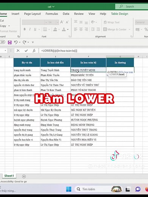Open font size dropdown showing 14

point(58,22)
